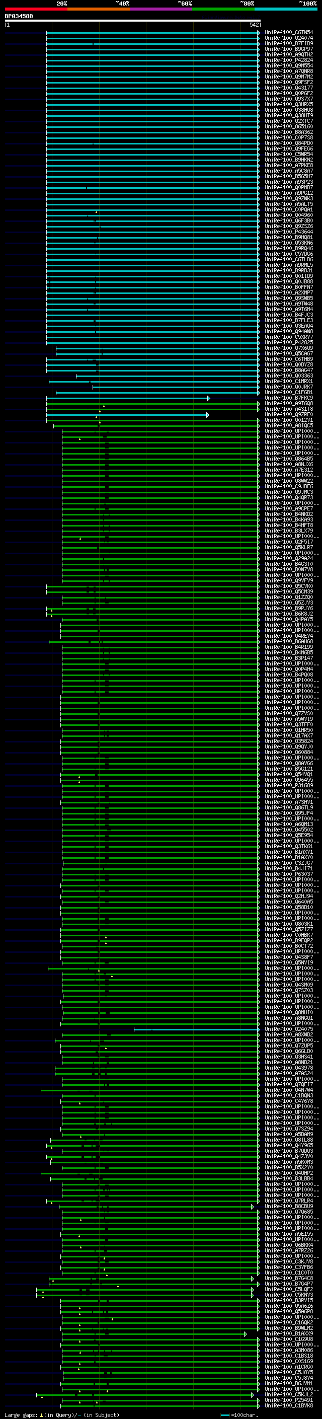Select label UniRef100_P31689
322x1419 pixels.
pyautogui.click(x=289, y=786)
